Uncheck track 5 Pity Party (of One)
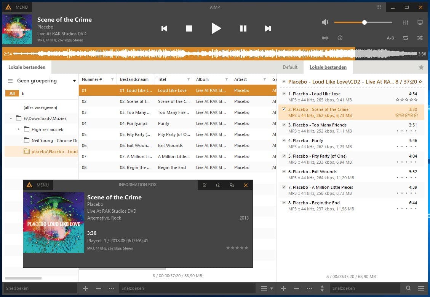Viewport: 430px width, 297px height. (x=283, y=156)
